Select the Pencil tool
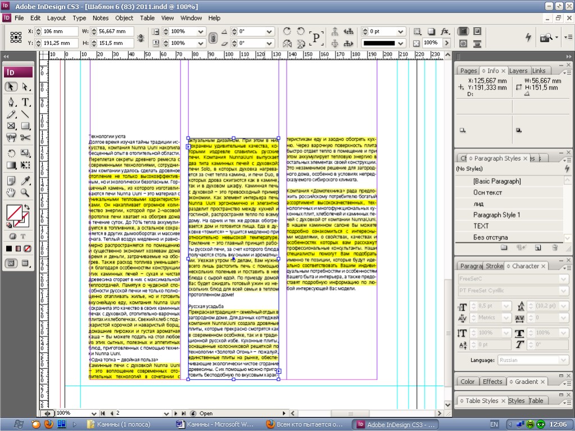 point(11,114)
